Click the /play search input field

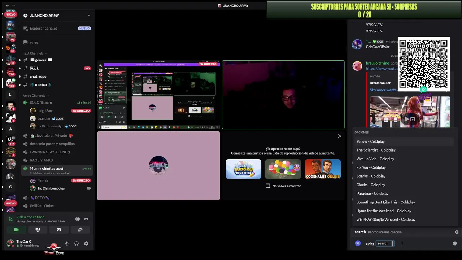(x=385, y=243)
